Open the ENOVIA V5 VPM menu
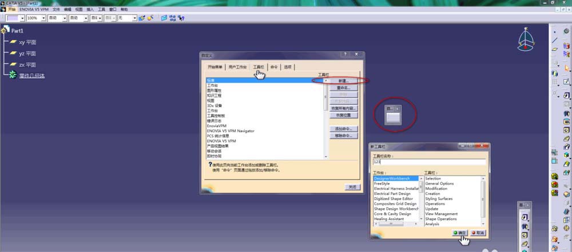The height and width of the screenshot is (252, 572). click(x=34, y=10)
